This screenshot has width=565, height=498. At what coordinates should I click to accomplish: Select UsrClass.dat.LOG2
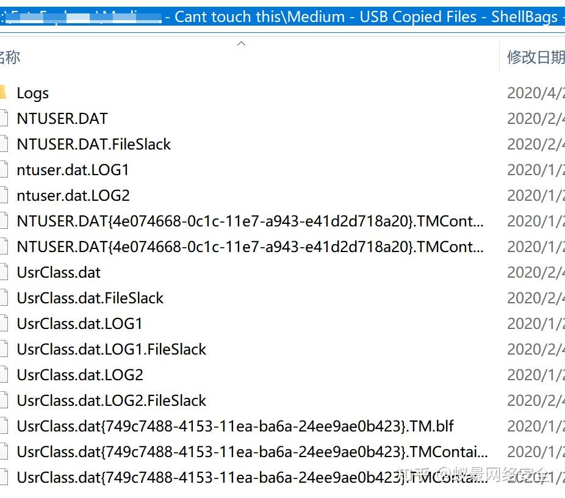click(x=80, y=375)
